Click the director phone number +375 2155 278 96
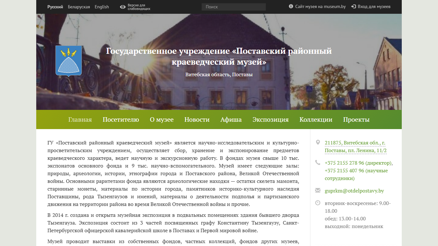The width and height of the screenshot is (438, 246). (x=358, y=163)
